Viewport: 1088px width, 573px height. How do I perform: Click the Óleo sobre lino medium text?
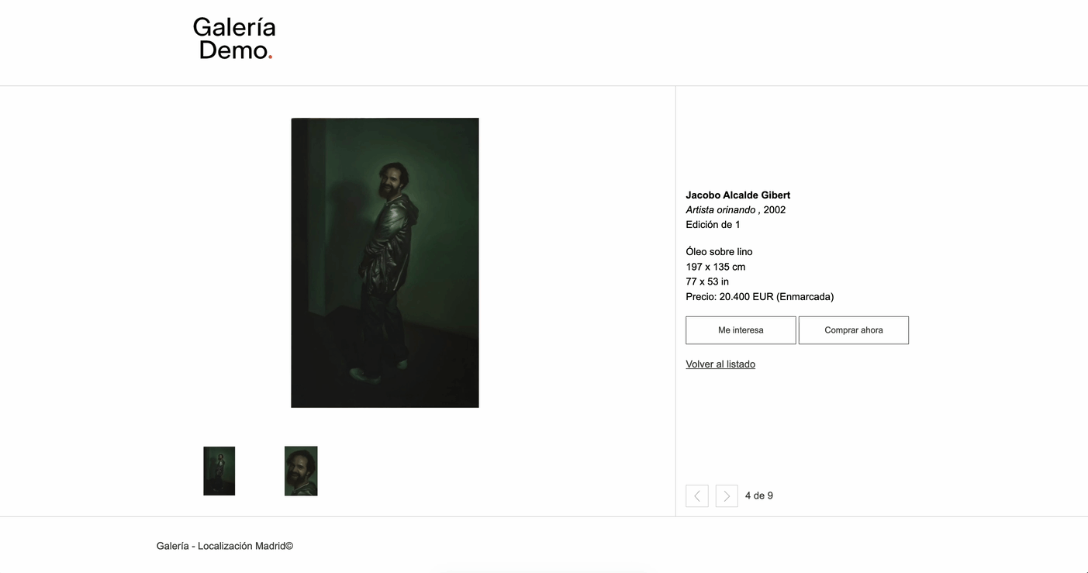(719, 252)
